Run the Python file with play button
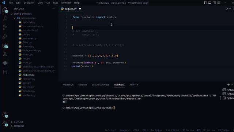234x132 pixels. 227,9
